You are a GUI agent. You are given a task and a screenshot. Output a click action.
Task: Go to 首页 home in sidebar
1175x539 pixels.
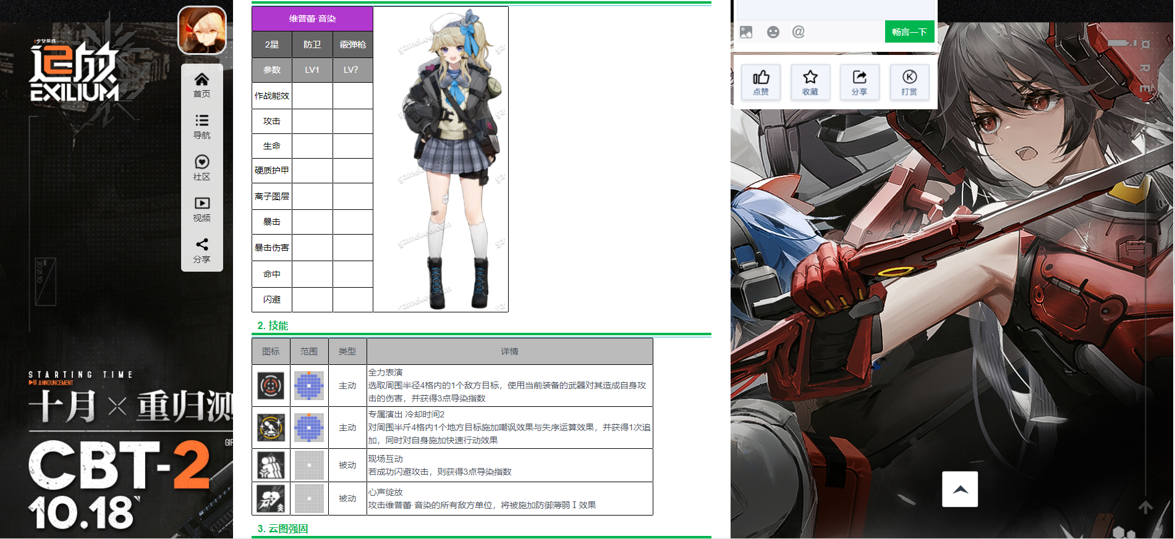coord(201,85)
